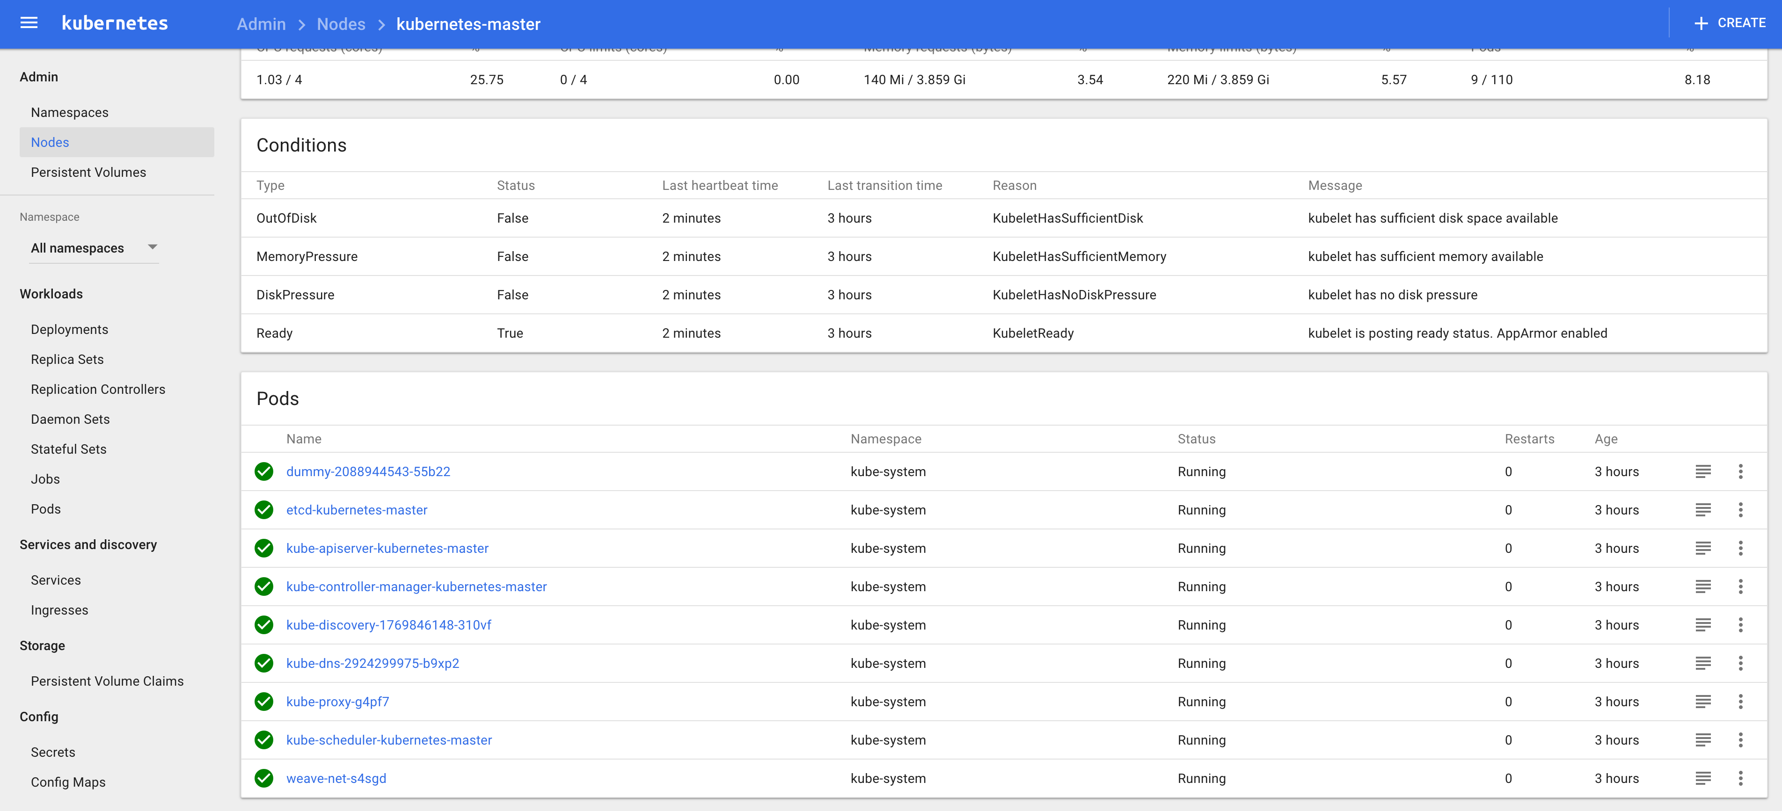Click the plus CREATE button
Viewport: 1782px width, 811px height.
click(x=1730, y=23)
